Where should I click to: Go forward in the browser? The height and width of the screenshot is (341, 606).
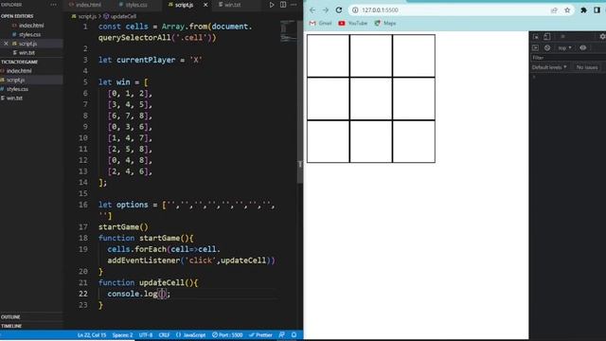(326, 10)
